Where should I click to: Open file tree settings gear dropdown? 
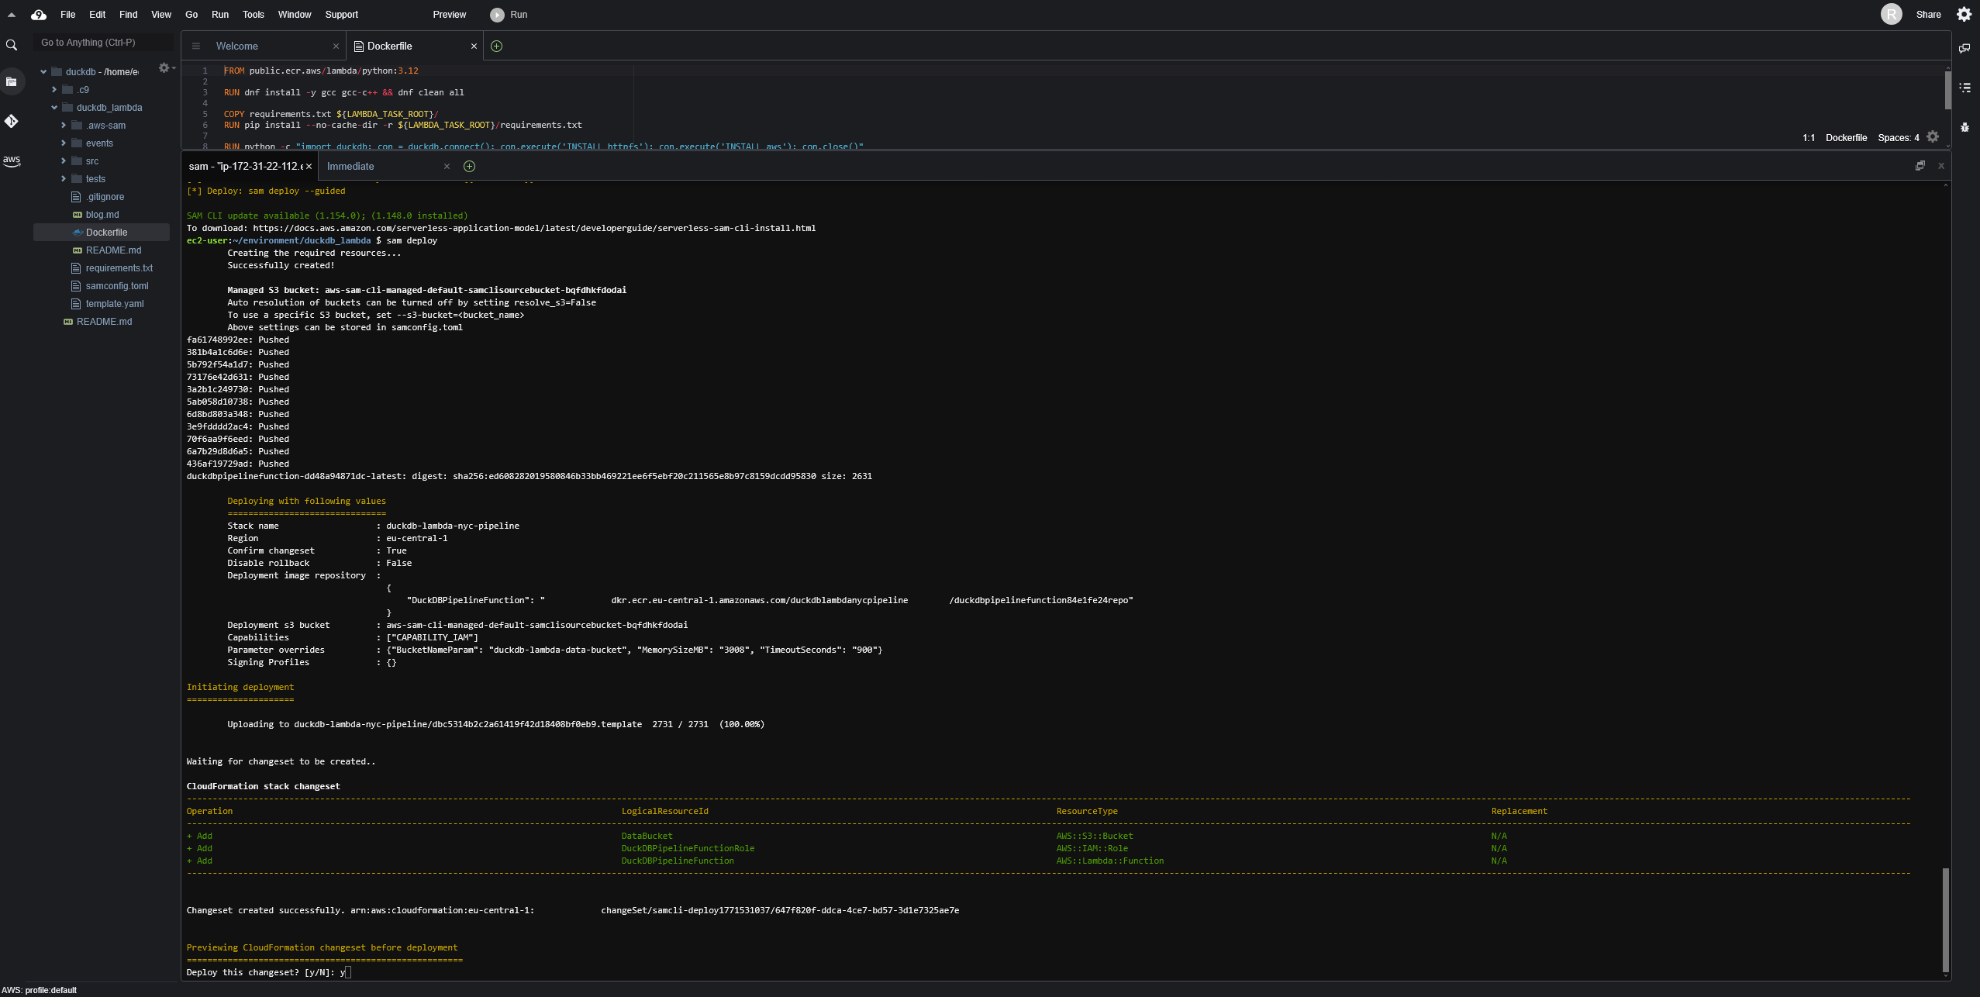[166, 68]
